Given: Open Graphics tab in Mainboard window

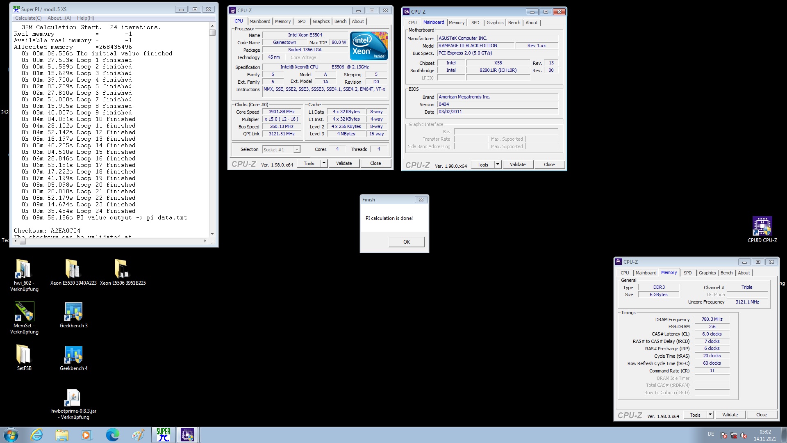Looking at the screenshot, I should click(x=495, y=23).
